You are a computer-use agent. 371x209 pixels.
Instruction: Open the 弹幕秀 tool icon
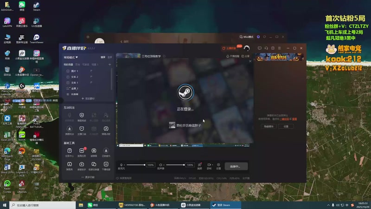point(69,164)
